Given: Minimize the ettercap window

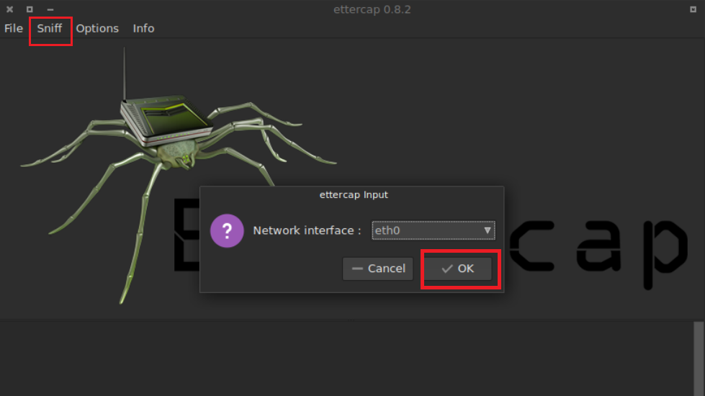Looking at the screenshot, I should point(50,9).
